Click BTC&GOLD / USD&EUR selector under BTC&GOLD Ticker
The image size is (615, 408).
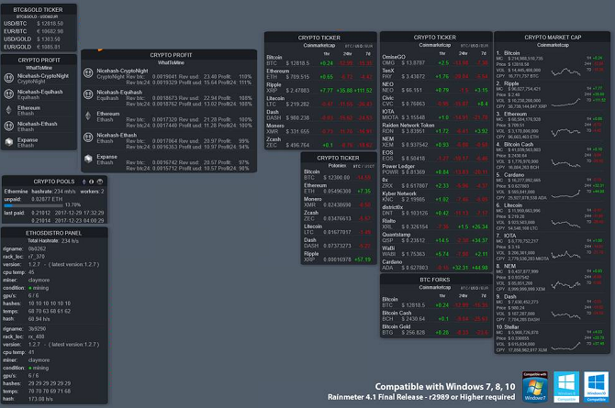pos(38,17)
